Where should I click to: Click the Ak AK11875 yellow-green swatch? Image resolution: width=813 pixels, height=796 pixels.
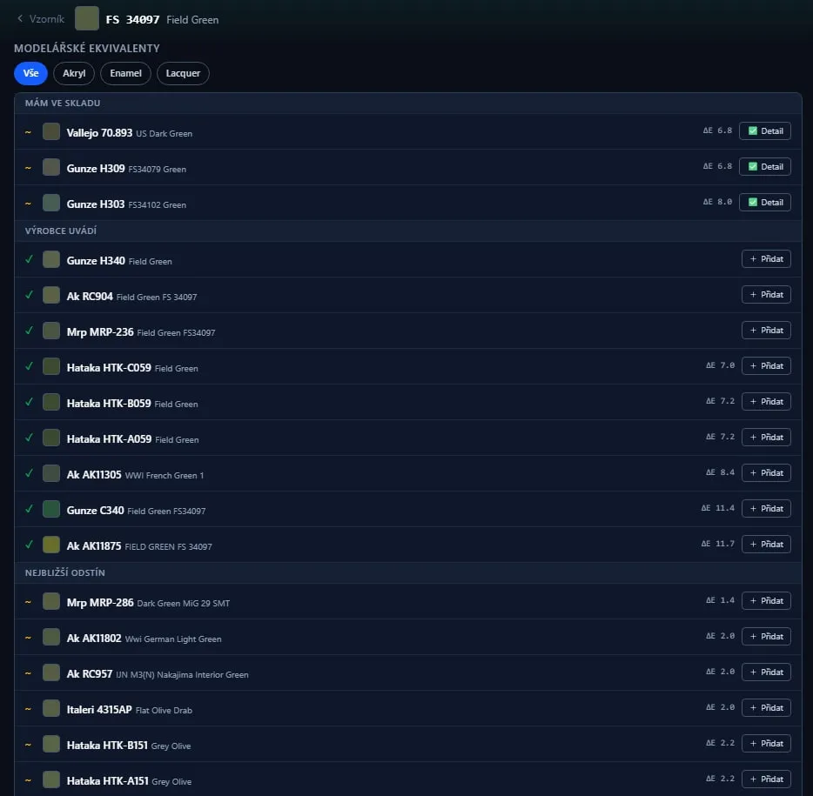point(50,545)
